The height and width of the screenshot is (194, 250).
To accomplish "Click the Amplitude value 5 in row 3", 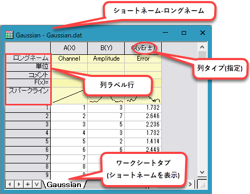I will [x=106, y=125].
